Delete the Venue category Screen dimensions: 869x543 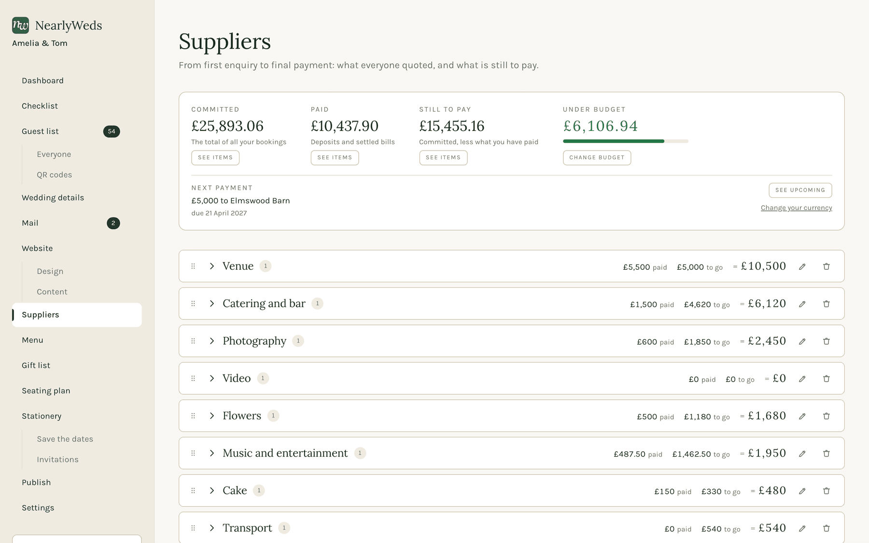(x=826, y=266)
